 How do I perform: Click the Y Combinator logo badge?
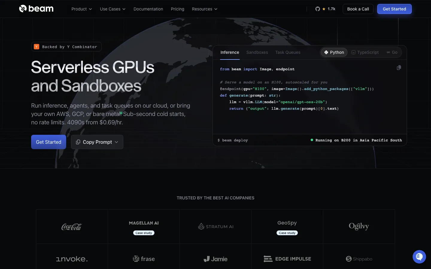[37, 47]
